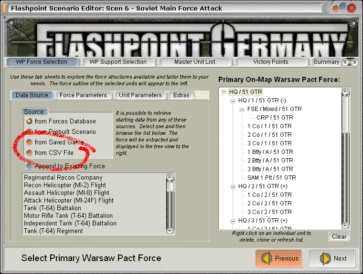Screen dimensions: 363x274
Task: Select 1 Btty / A / 51 GTR
Action: tap(270, 152)
